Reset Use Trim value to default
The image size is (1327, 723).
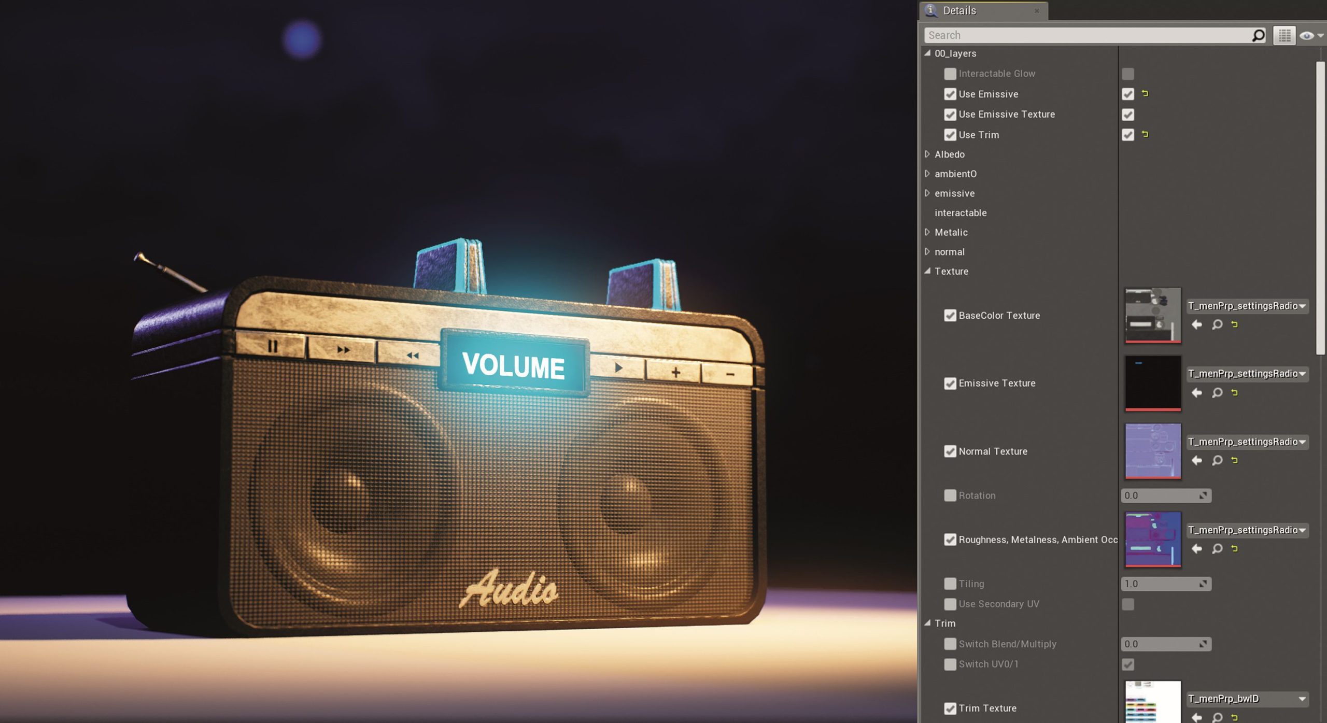1145,134
